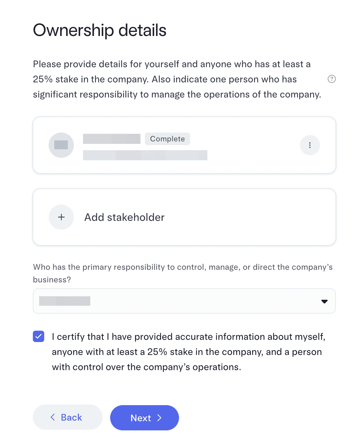Click the plus icon to add stakeholder
Viewport: 363px width, 443px height.
pos(61,217)
